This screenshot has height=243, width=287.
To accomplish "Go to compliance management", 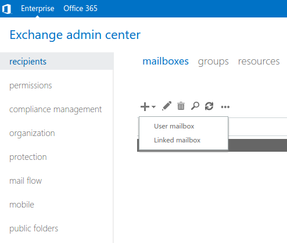I will (55, 109).
